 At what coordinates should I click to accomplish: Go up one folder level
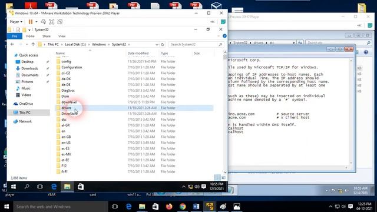[33, 45]
